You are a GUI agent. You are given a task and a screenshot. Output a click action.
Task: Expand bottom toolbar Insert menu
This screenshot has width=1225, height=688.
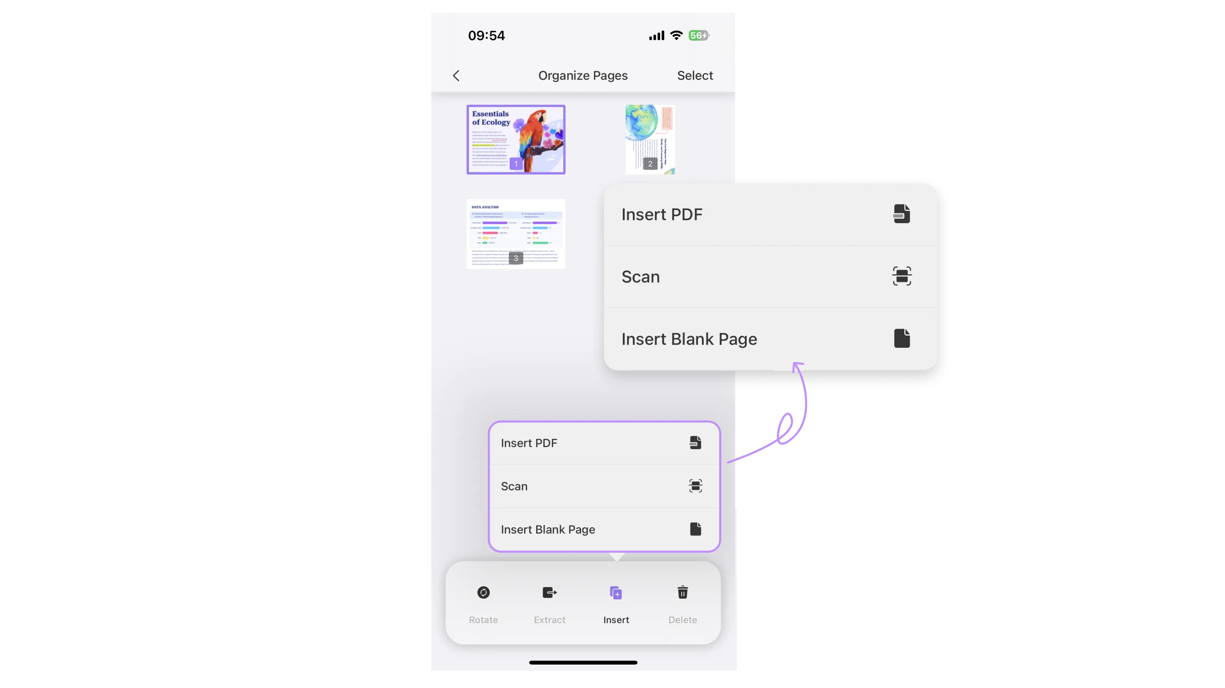click(x=616, y=602)
